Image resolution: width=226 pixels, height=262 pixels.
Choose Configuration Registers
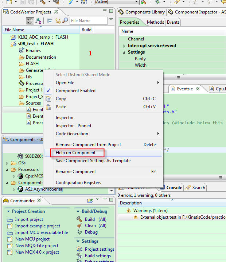103,183
